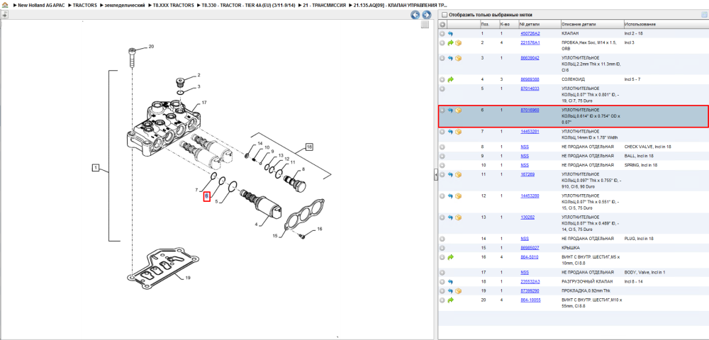Add position 15 КРЫШКА with its plus icon
Screen dimensions: 709x340
click(x=442, y=248)
